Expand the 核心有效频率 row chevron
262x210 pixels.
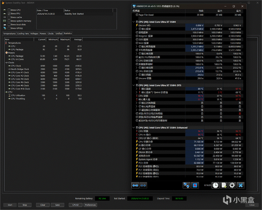click(137, 46)
